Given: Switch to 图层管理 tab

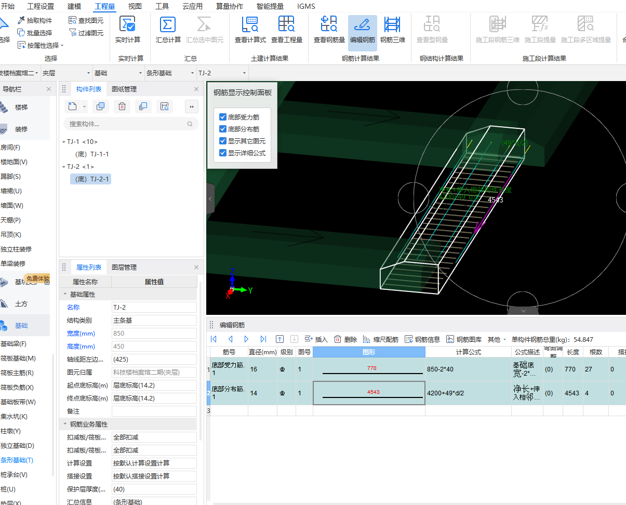Looking at the screenshot, I should tap(124, 268).
